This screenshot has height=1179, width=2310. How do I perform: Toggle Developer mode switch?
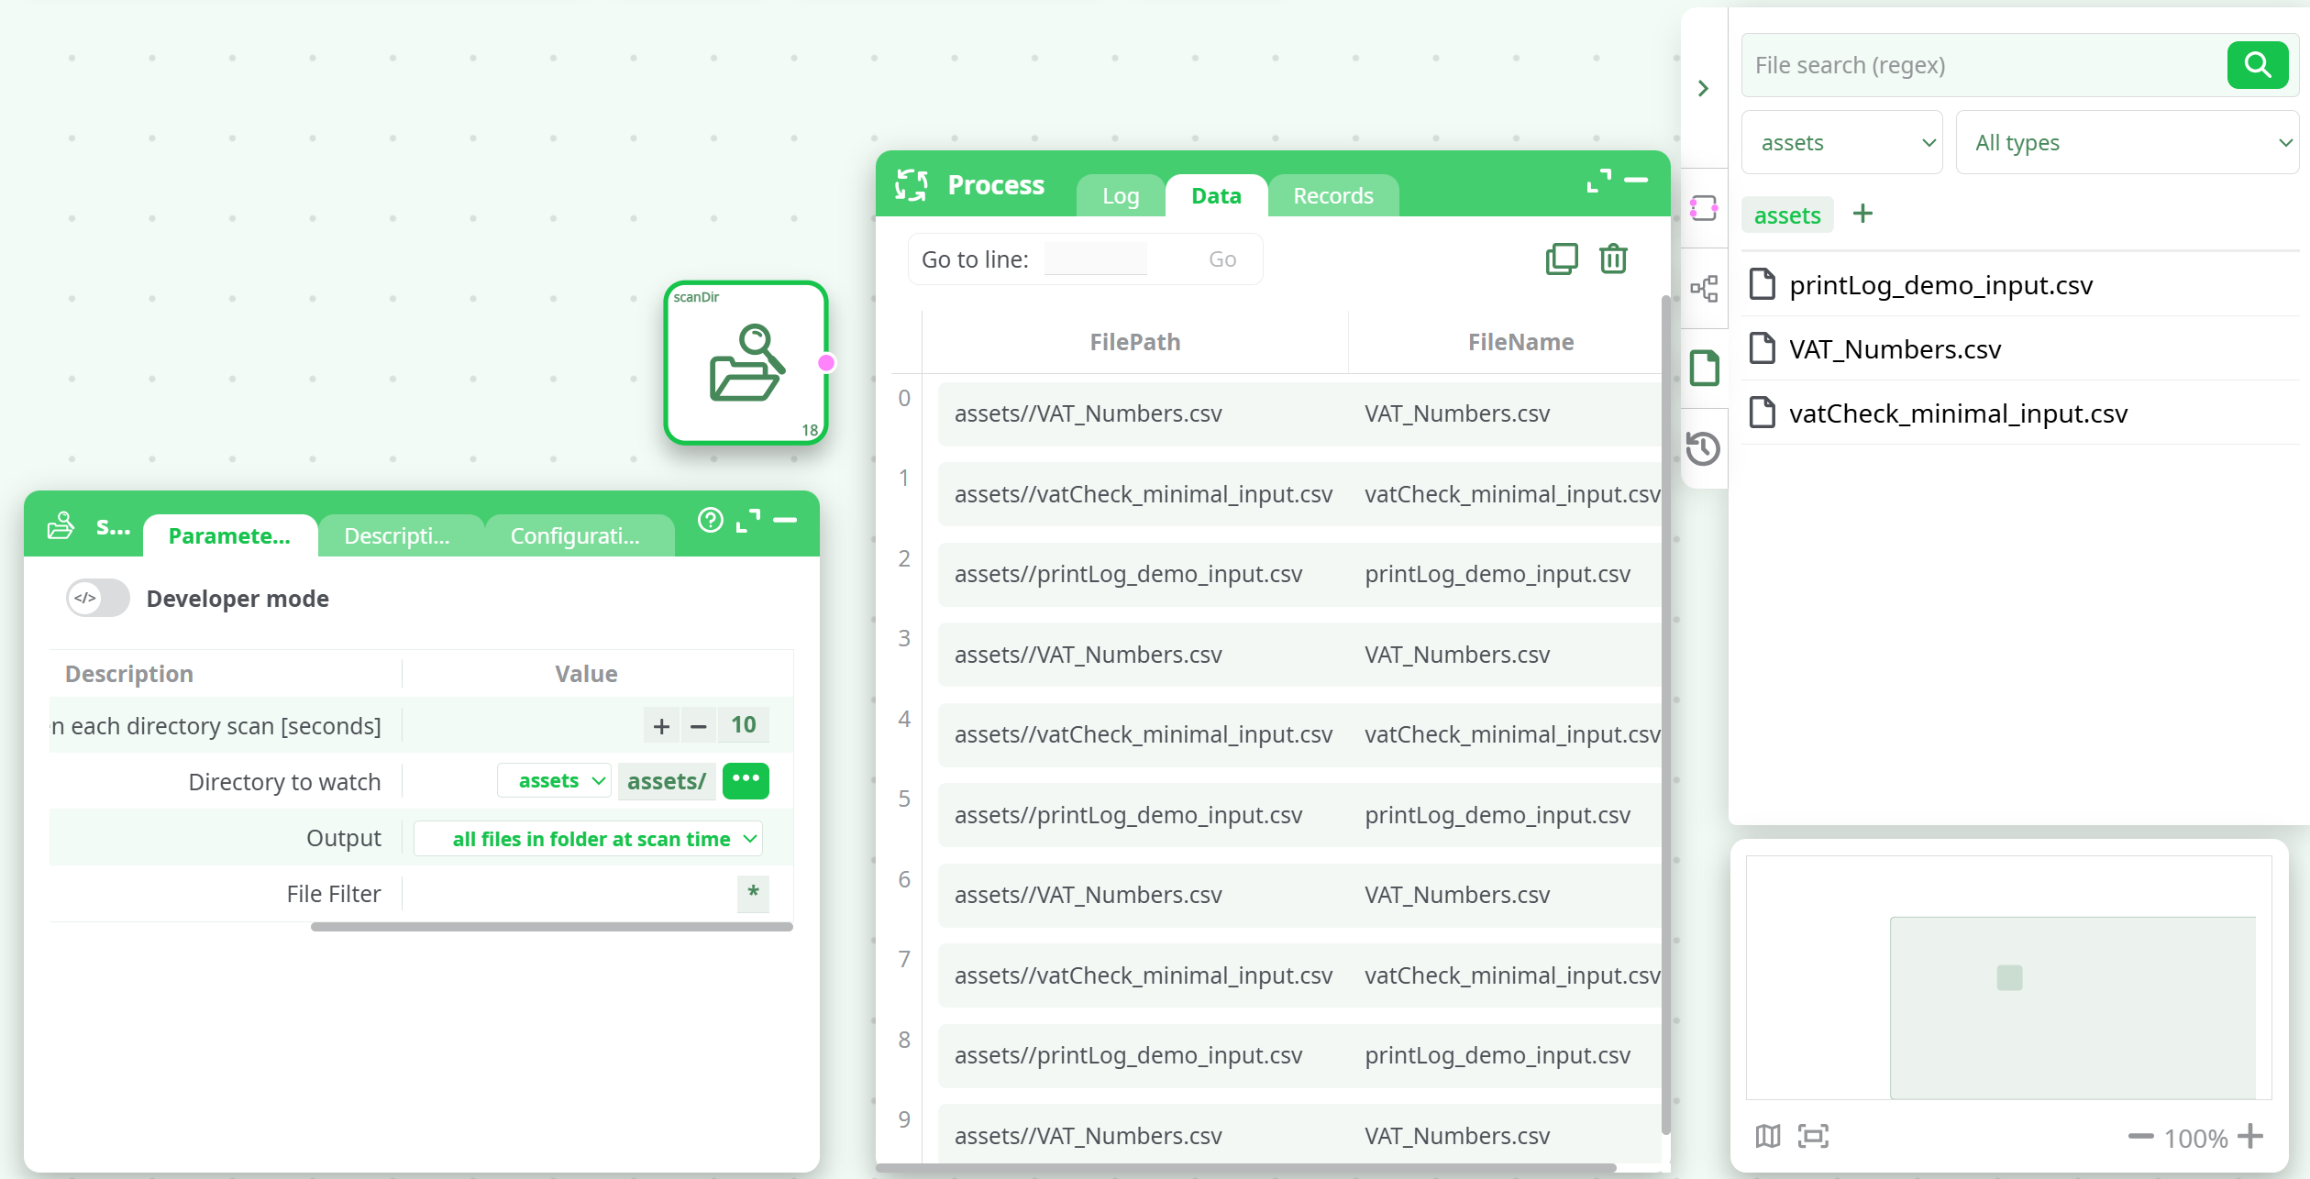[x=98, y=598]
